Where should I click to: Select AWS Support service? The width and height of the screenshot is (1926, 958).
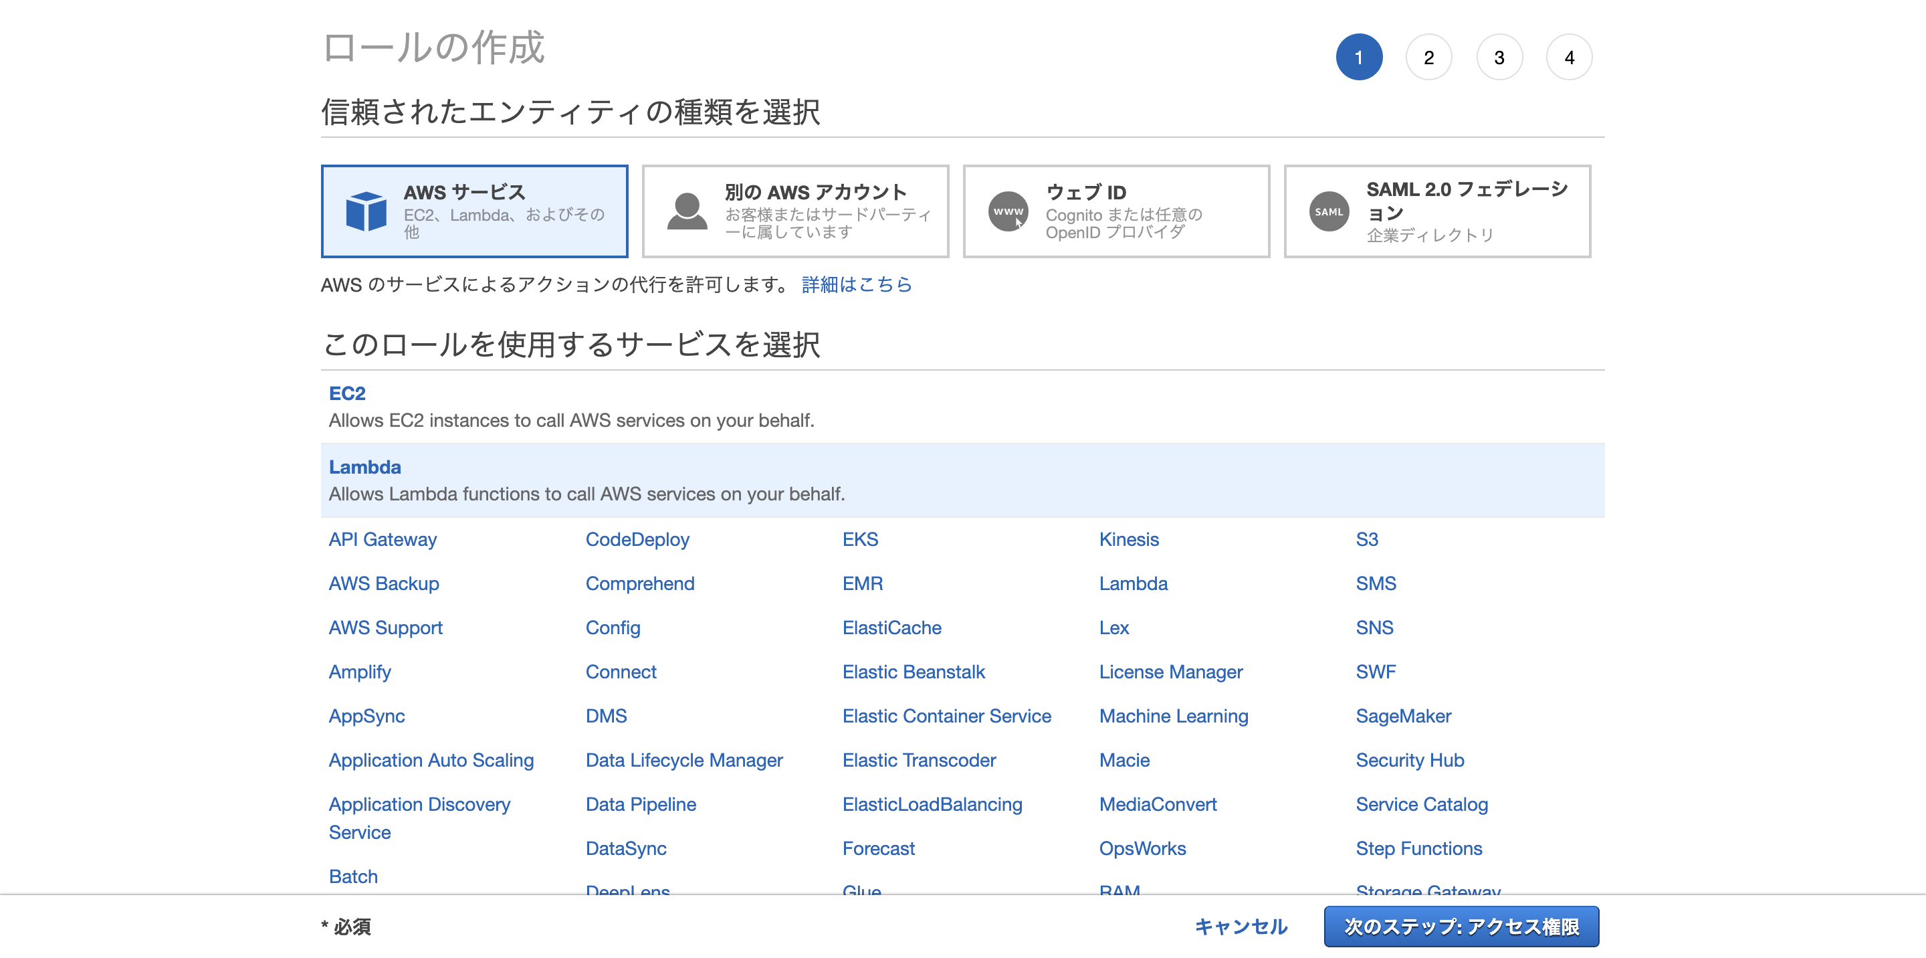click(386, 628)
